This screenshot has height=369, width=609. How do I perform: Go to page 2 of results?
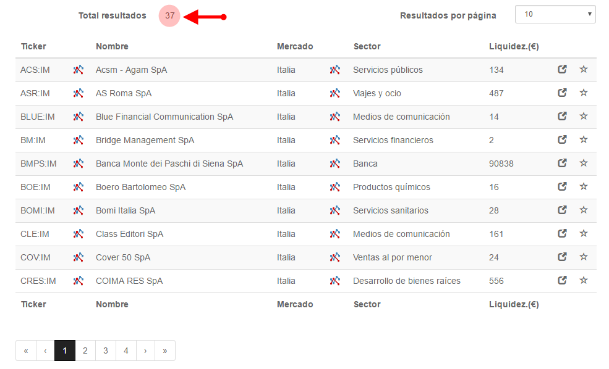85,350
